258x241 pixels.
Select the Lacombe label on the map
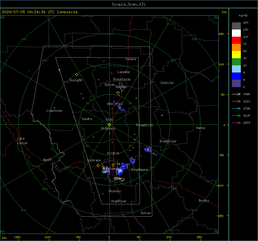point(124,72)
